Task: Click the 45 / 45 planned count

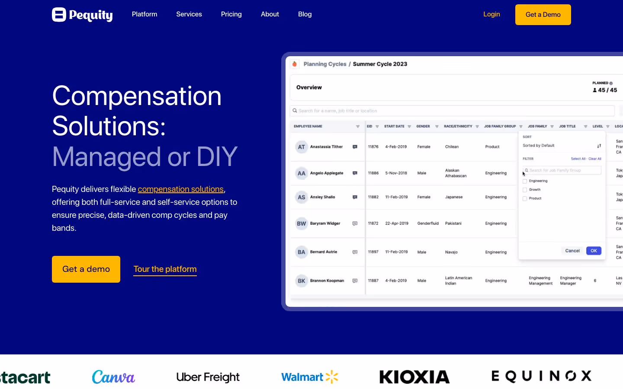Action: (605, 90)
